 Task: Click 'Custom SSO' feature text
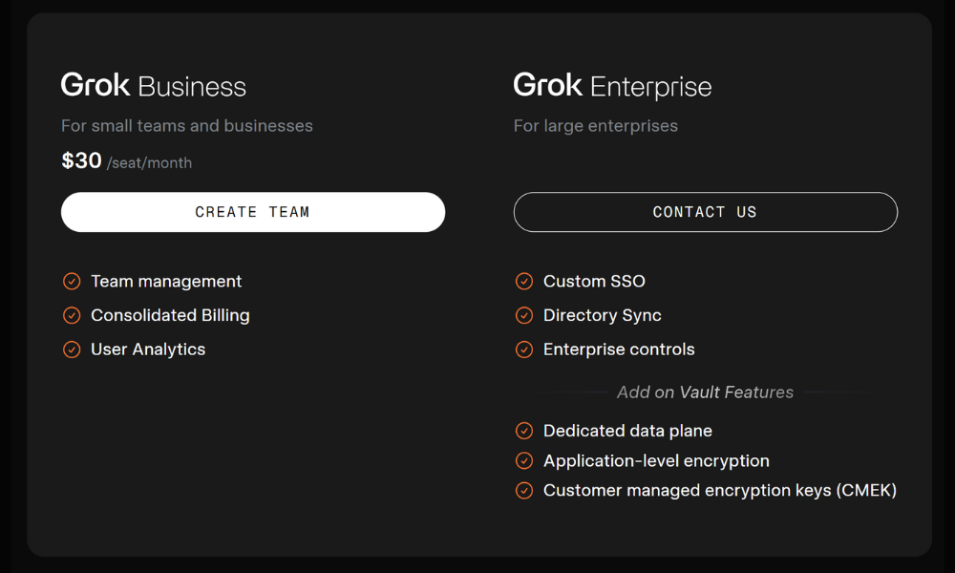(x=594, y=282)
